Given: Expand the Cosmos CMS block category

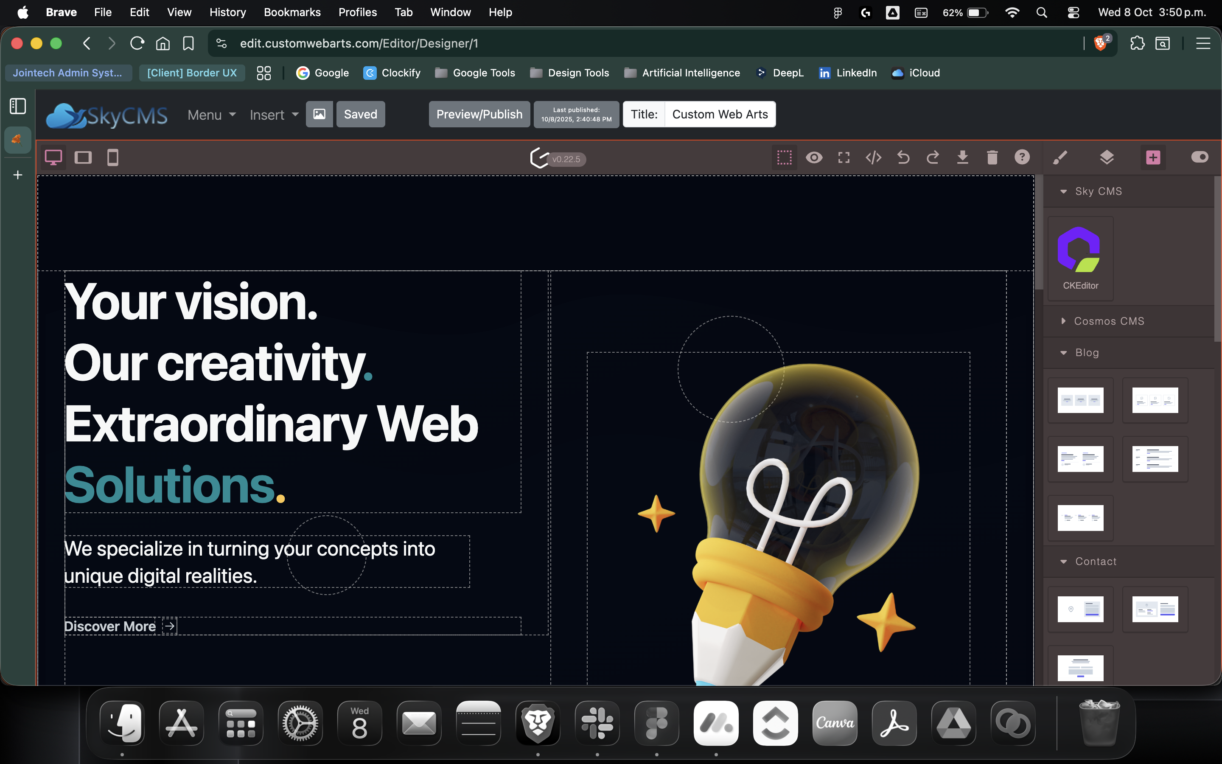Looking at the screenshot, I should (1108, 321).
